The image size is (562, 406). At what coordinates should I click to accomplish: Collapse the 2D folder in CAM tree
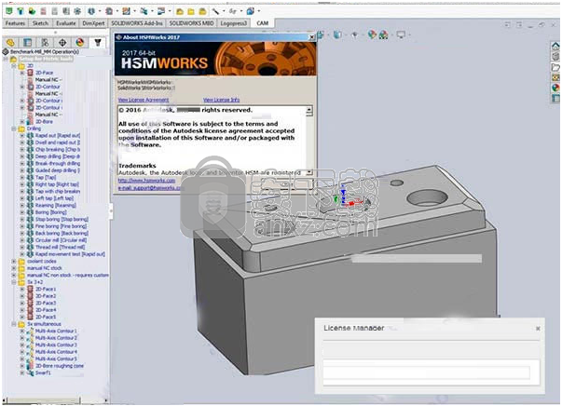[14, 66]
